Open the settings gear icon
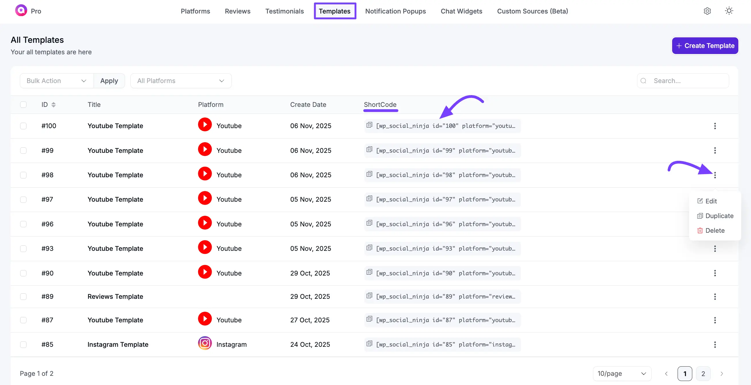The width and height of the screenshot is (751, 385). [x=707, y=11]
